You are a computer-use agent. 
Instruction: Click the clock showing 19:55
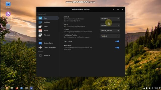(156, 88)
